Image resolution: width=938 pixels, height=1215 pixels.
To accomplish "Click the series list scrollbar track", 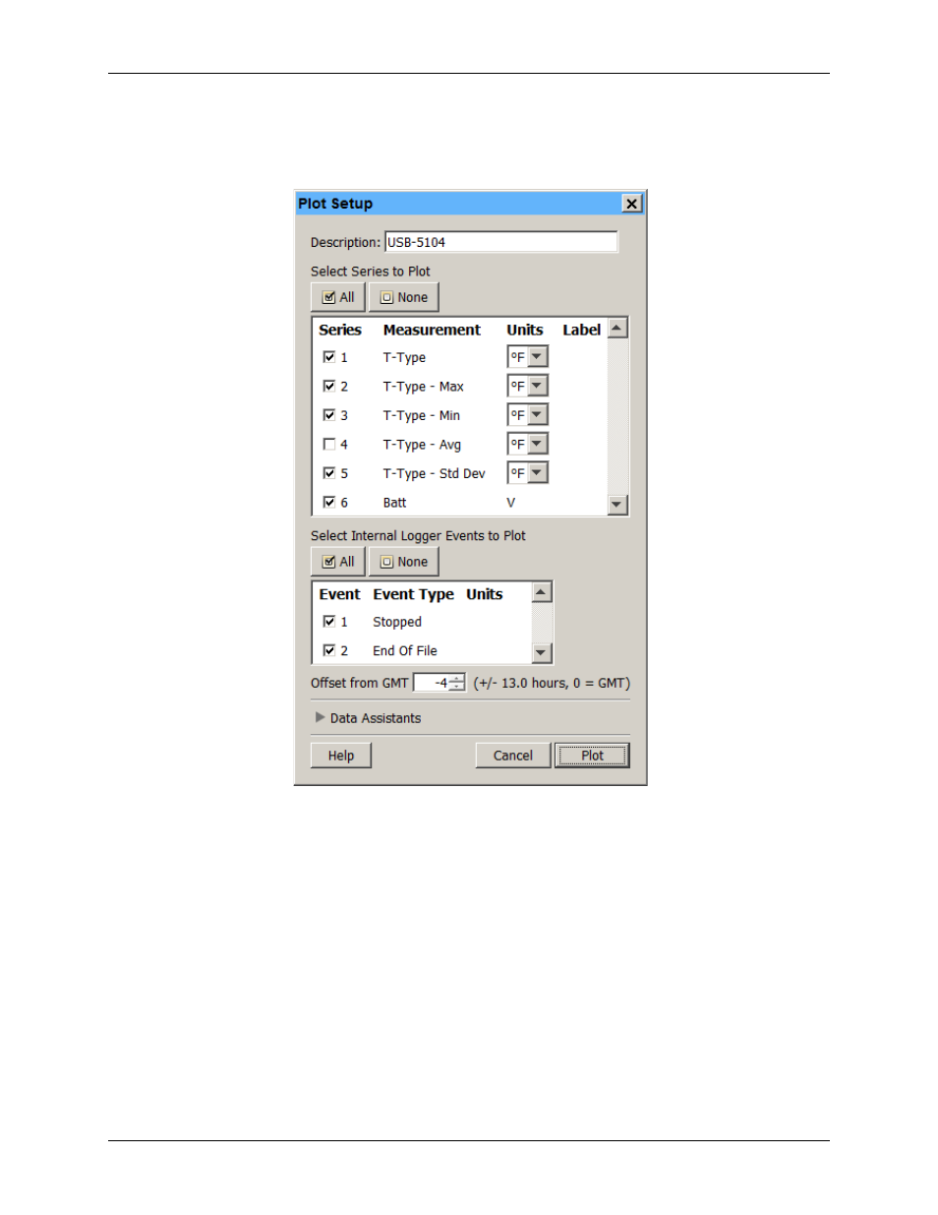I will coord(617,416).
